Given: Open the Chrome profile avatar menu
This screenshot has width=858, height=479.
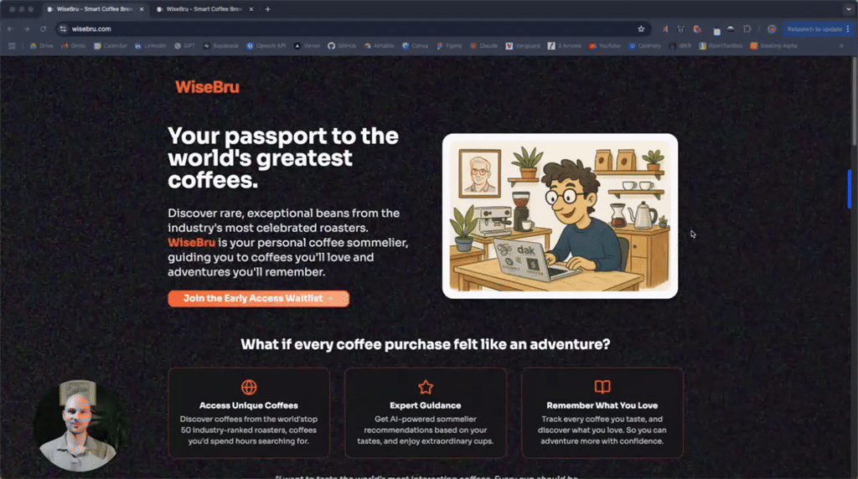Looking at the screenshot, I should (x=772, y=29).
